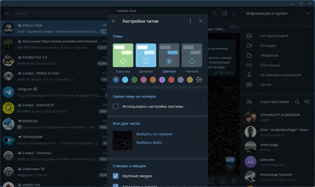
Task: Open chat settings three-dot menu
Action: coord(190,21)
